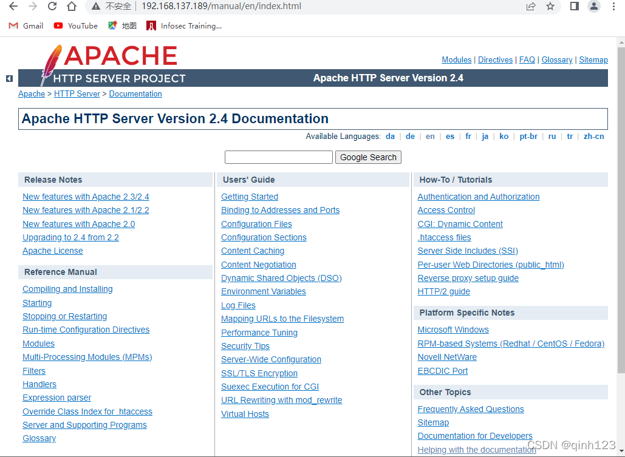Open Frequently Asked Questions link

pyautogui.click(x=470, y=409)
